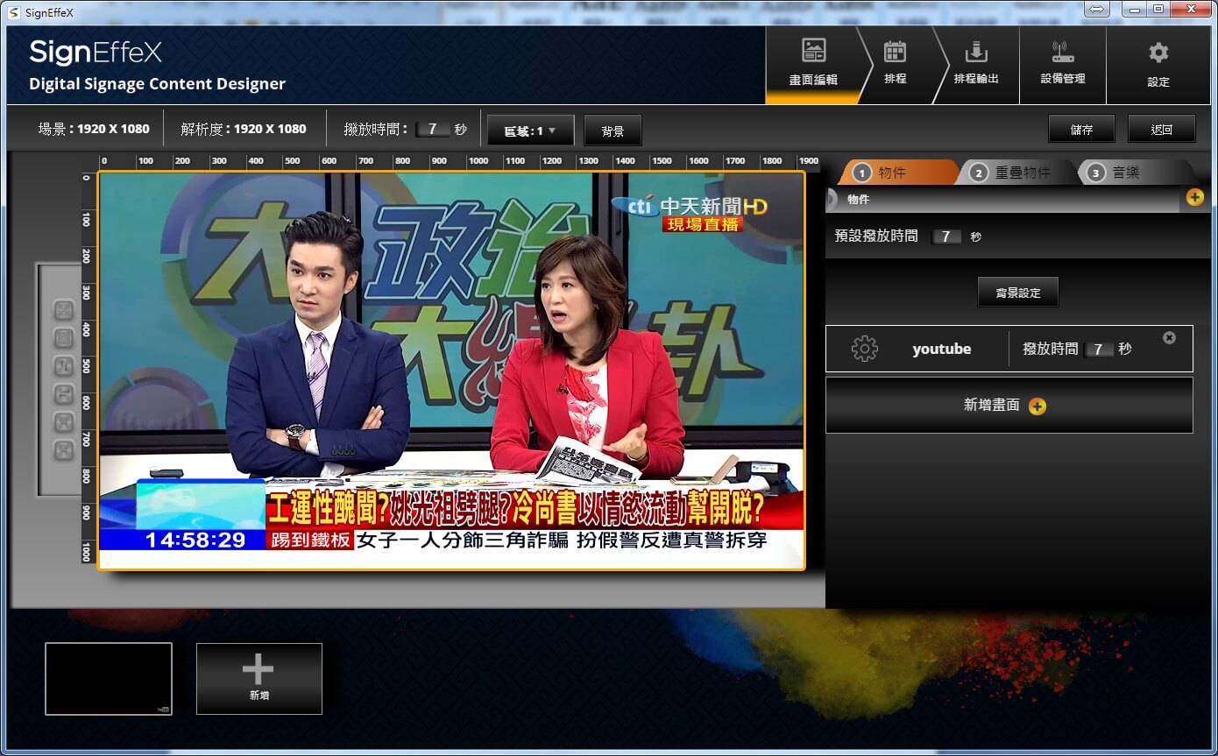The width and height of the screenshot is (1218, 756).
Task: Select the 畫面編輯 tab
Action: coord(813,64)
